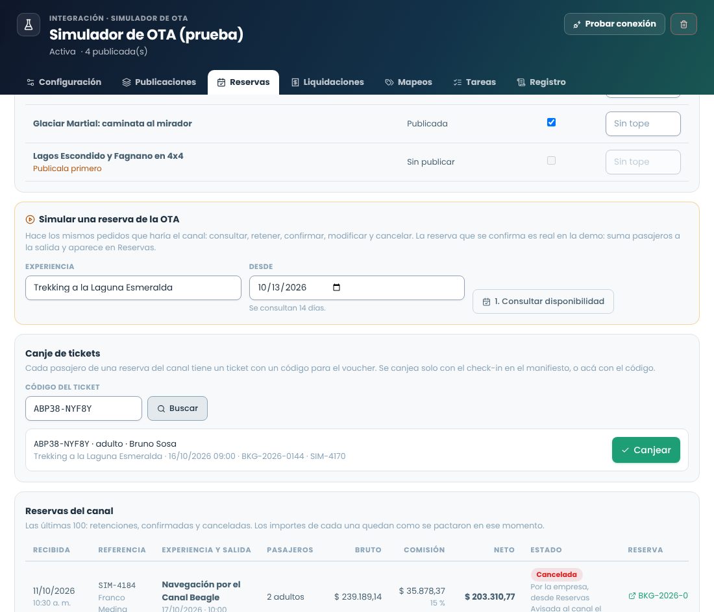
Task: Click the COMISIÓN column header
Action: click(x=424, y=550)
